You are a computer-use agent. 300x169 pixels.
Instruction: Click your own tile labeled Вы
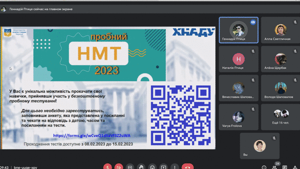[x=259, y=146]
